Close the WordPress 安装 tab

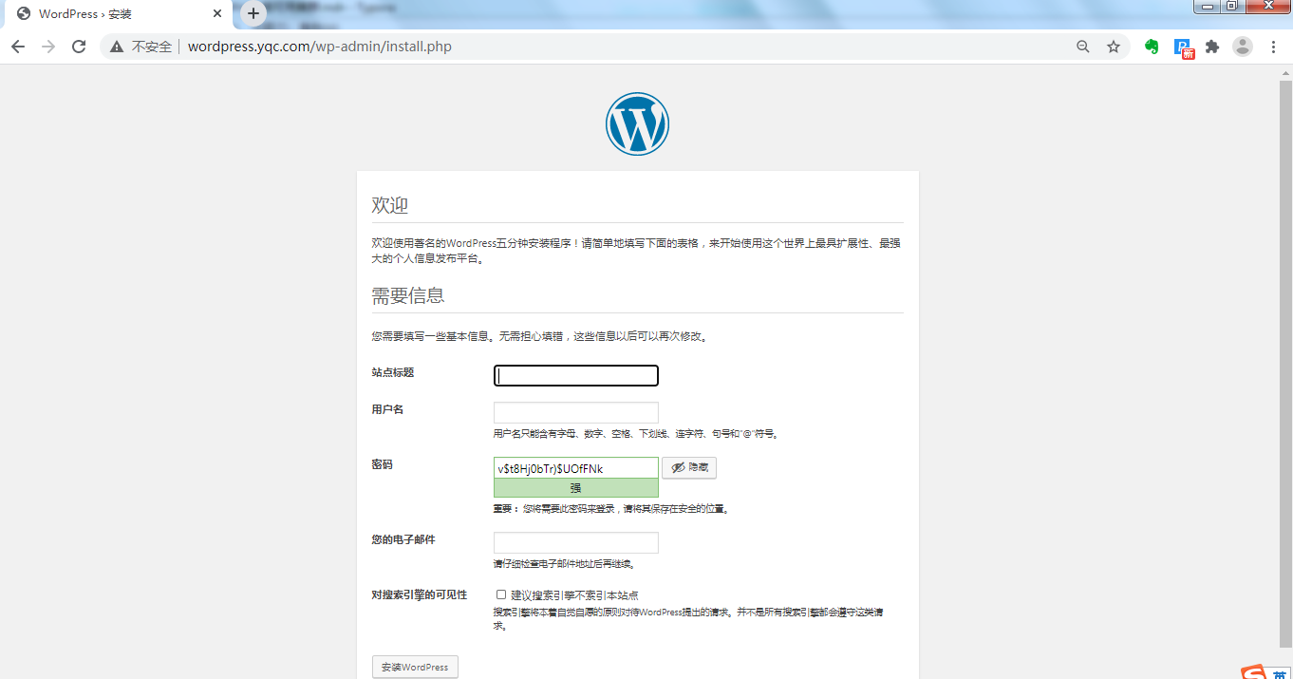click(x=217, y=14)
